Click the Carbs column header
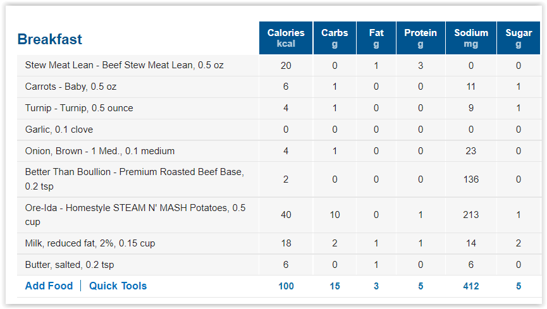This screenshot has width=547, height=309. coord(335,38)
